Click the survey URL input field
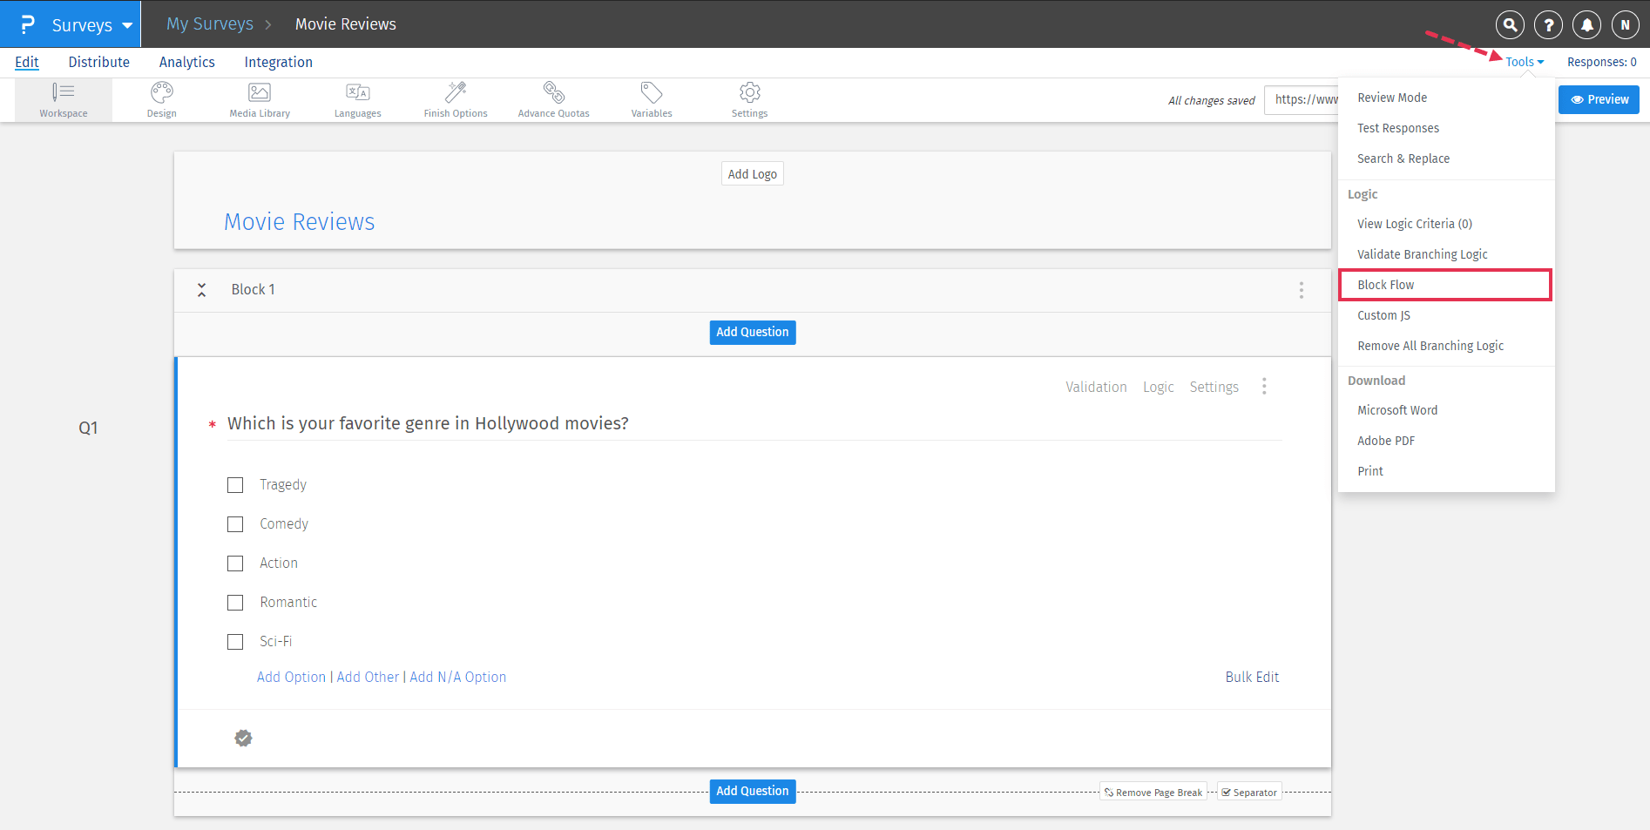Viewport: 1650px width, 830px height. click(x=1302, y=99)
